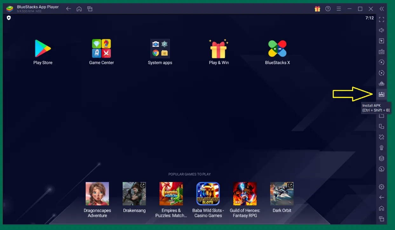Open the title bar recent tabs icon

point(90,9)
